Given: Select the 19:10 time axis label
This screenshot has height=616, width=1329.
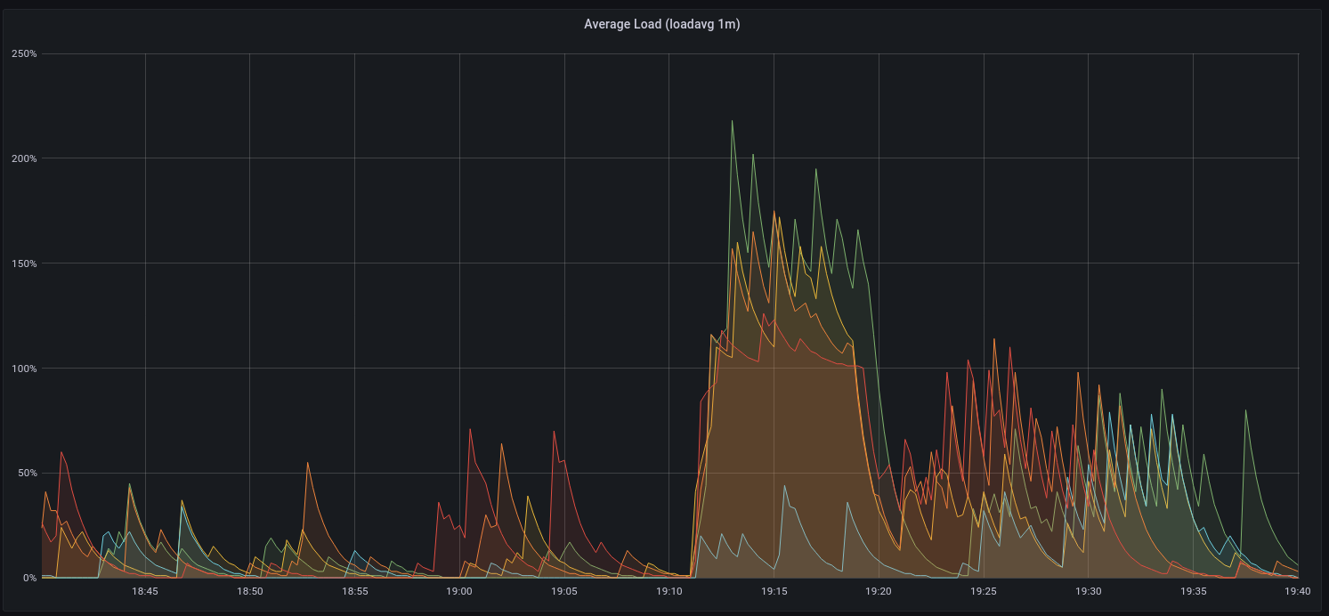Looking at the screenshot, I should point(669,590).
